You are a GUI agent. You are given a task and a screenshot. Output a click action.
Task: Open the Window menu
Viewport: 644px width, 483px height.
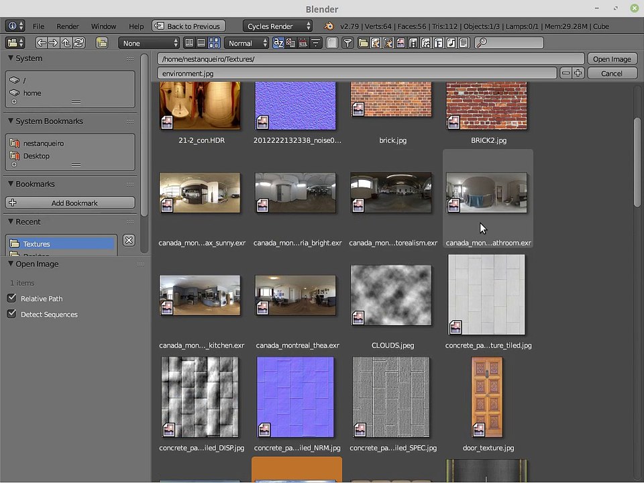pyautogui.click(x=103, y=26)
